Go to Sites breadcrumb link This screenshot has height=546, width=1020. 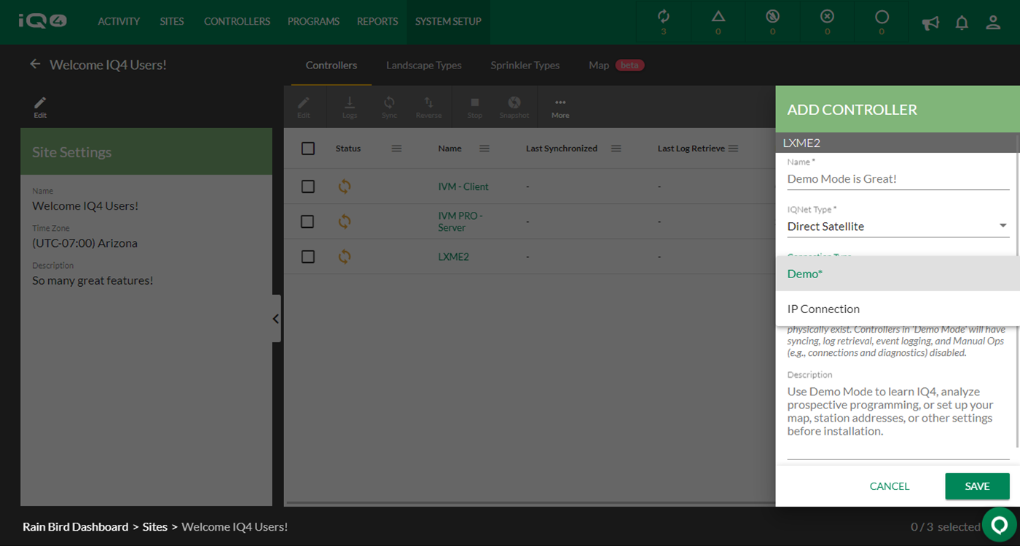154,526
